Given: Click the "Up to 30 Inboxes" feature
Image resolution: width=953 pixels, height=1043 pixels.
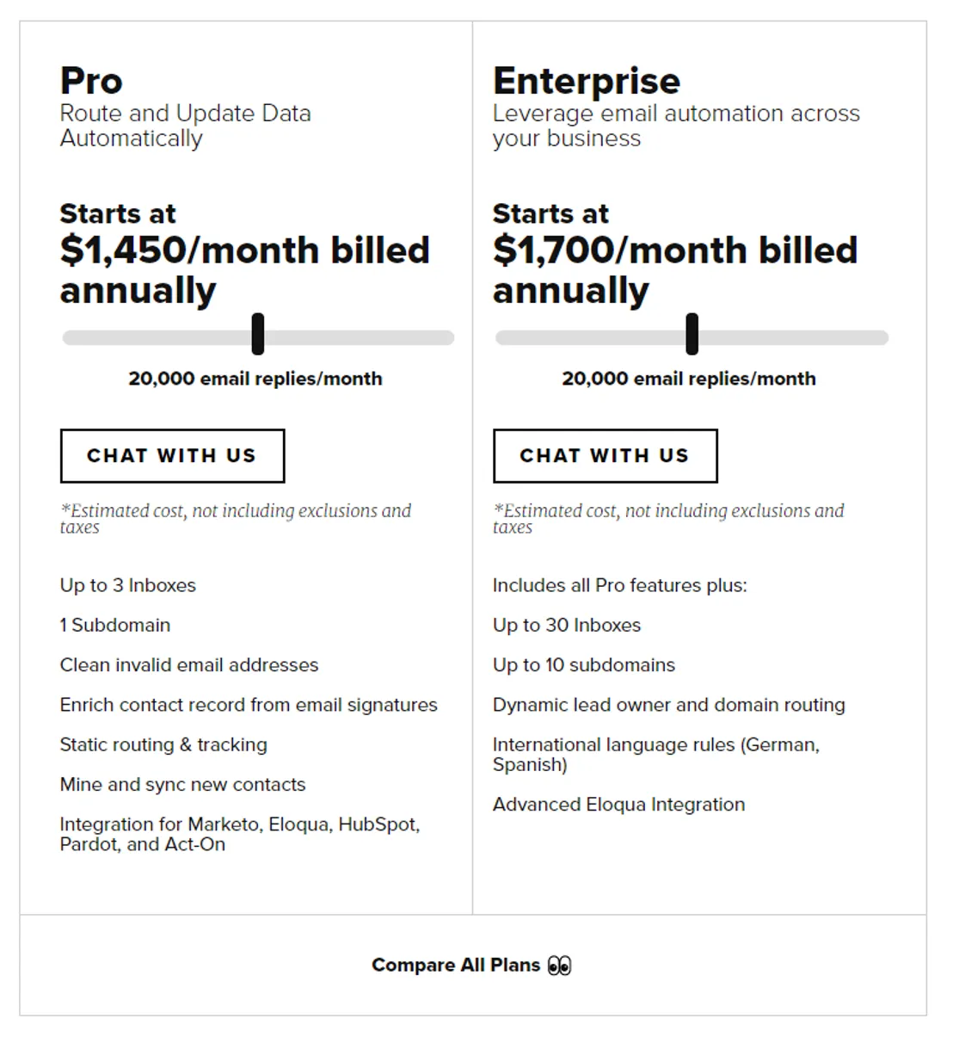Looking at the screenshot, I should (x=567, y=626).
